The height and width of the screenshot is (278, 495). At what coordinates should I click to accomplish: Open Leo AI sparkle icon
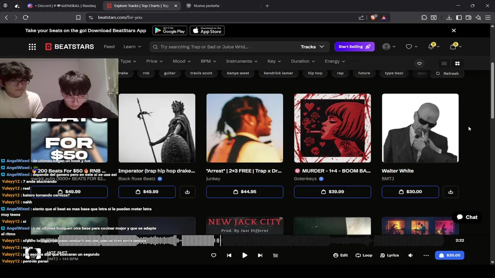point(478,17)
